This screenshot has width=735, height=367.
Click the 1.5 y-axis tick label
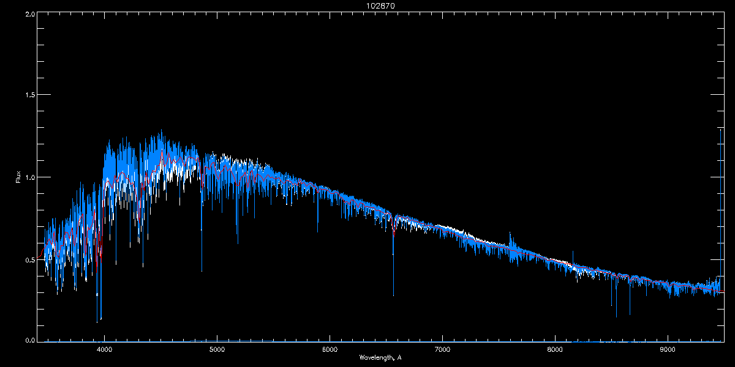click(x=29, y=95)
